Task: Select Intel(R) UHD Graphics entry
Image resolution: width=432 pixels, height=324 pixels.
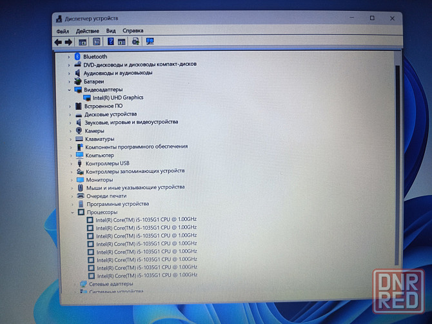Action: (118, 97)
